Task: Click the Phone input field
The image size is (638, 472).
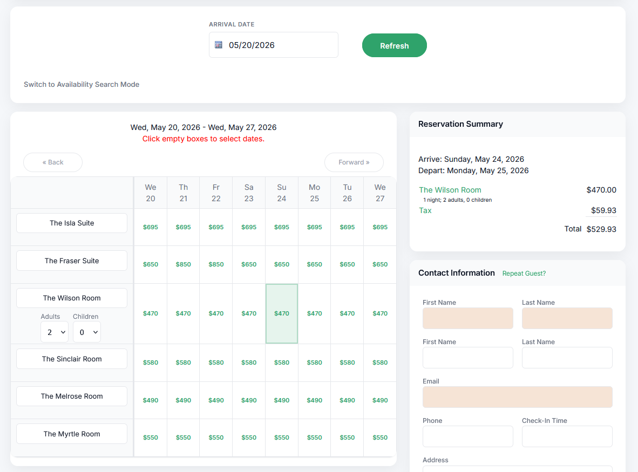Action: coord(467,436)
